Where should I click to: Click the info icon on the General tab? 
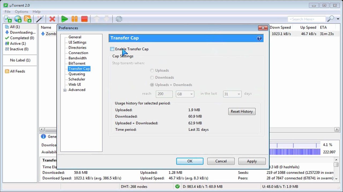(43, 137)
